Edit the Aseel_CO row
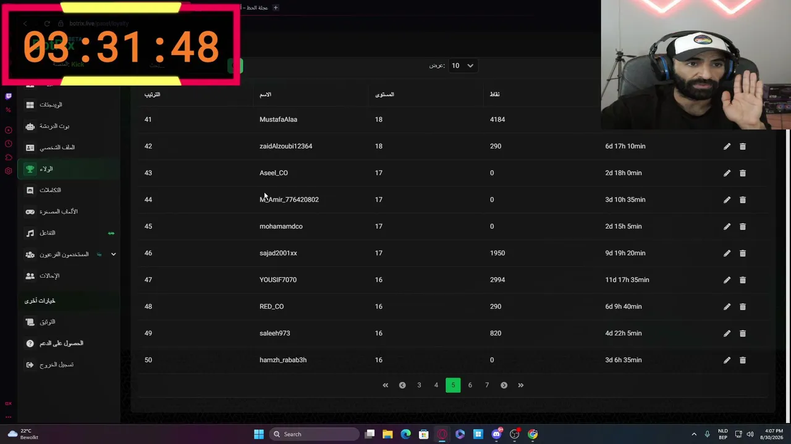This screenshot has height=444, width=791. 727,173
